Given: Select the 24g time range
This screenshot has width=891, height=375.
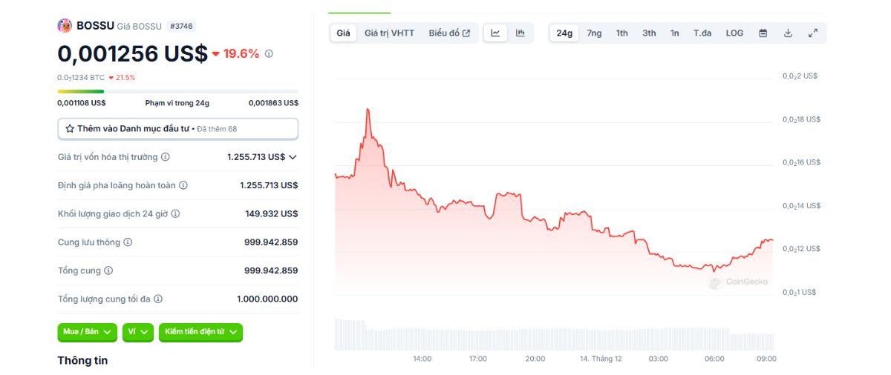Looking at the screenshot, I should 564,33.
